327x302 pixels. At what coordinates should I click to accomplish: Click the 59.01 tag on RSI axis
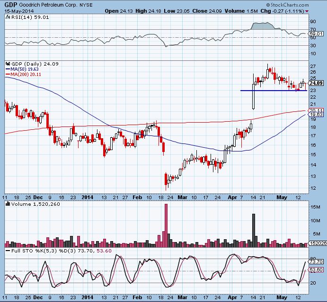[x=317, y=34]
